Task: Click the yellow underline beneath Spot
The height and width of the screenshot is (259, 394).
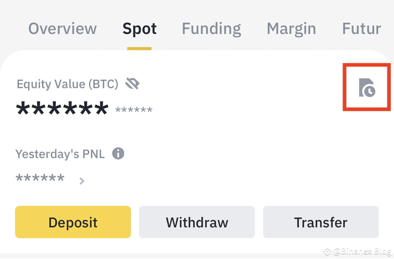Action: click(x=139, y=48)
